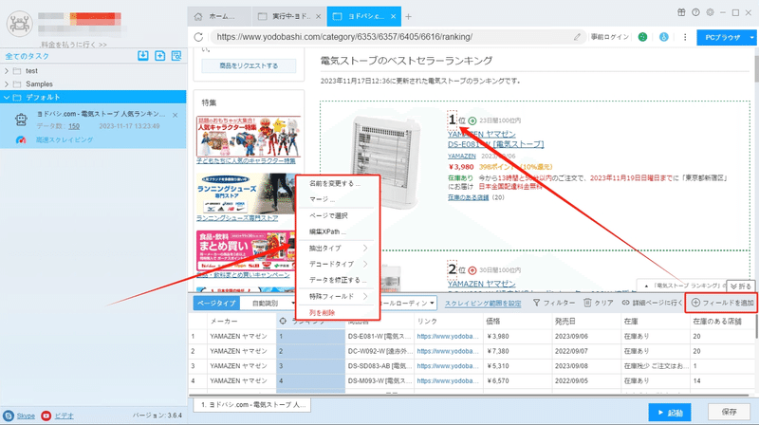
Task: Click the ランニングシューズ banner image
Action: (249, 194)
